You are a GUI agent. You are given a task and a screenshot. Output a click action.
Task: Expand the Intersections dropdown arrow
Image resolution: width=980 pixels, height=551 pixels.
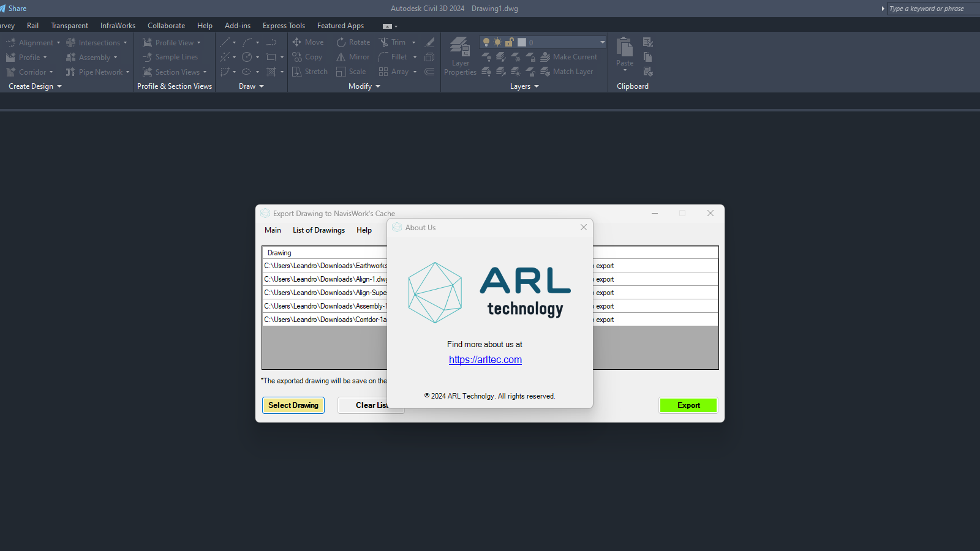click(x=126, y=43)
